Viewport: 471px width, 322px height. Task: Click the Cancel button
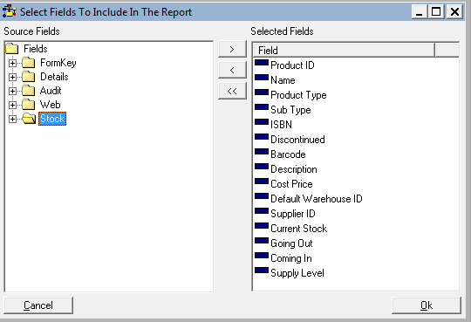[x=38, y=305]
